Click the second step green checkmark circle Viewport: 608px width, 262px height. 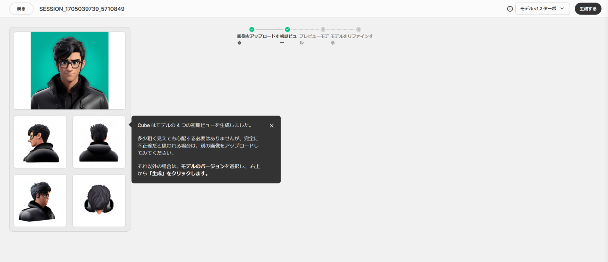(x=287, y=29)
